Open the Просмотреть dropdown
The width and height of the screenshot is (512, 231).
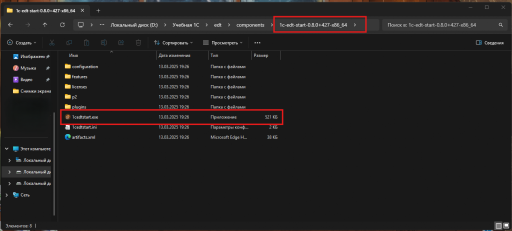pyautogui.click(x=222, y=43)
